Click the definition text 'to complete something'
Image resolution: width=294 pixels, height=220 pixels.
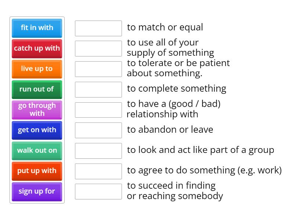tap(176, 89)
